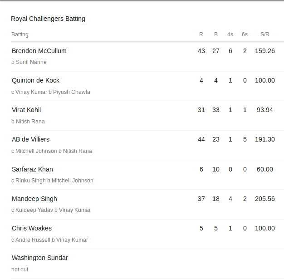Screen dimensions: 284x279
Task: Click the Batting column label
Action: [20, 34]
